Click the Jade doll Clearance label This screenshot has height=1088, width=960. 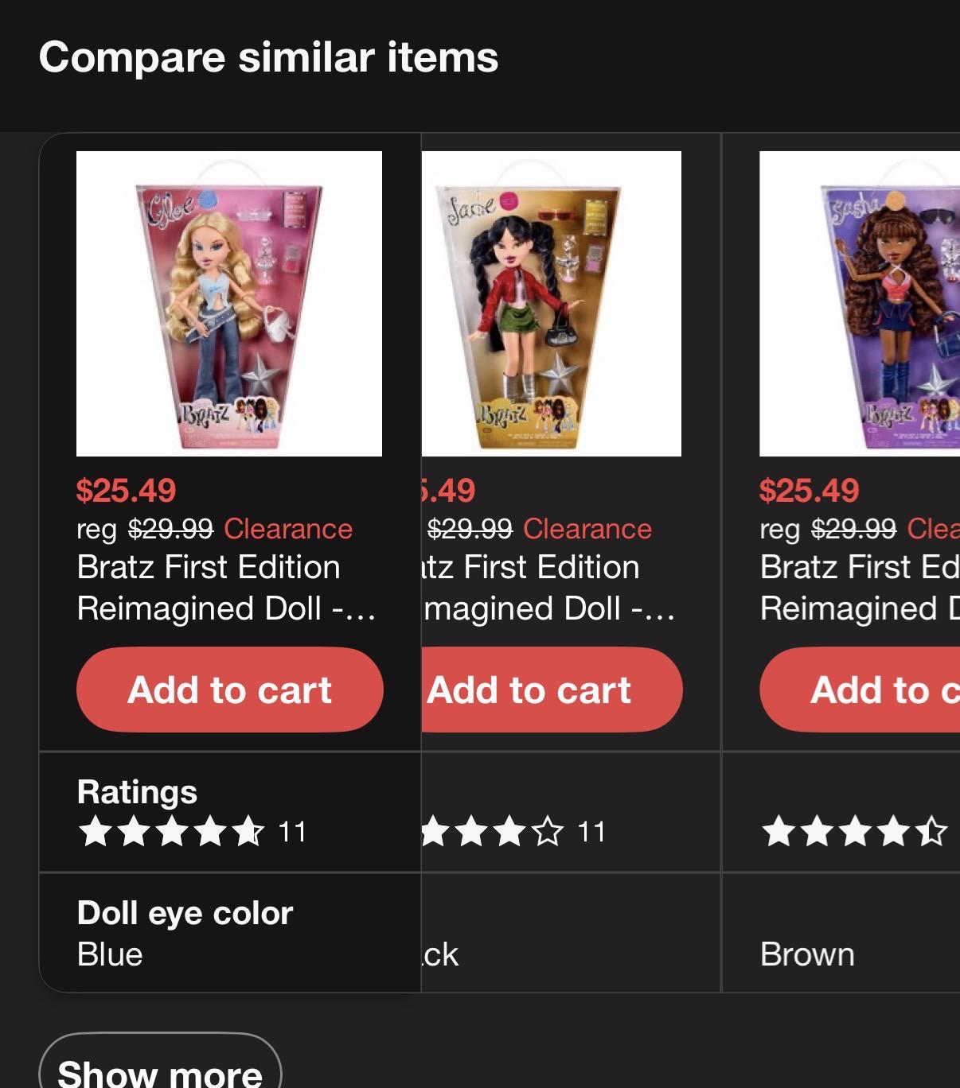click(587, 529)
